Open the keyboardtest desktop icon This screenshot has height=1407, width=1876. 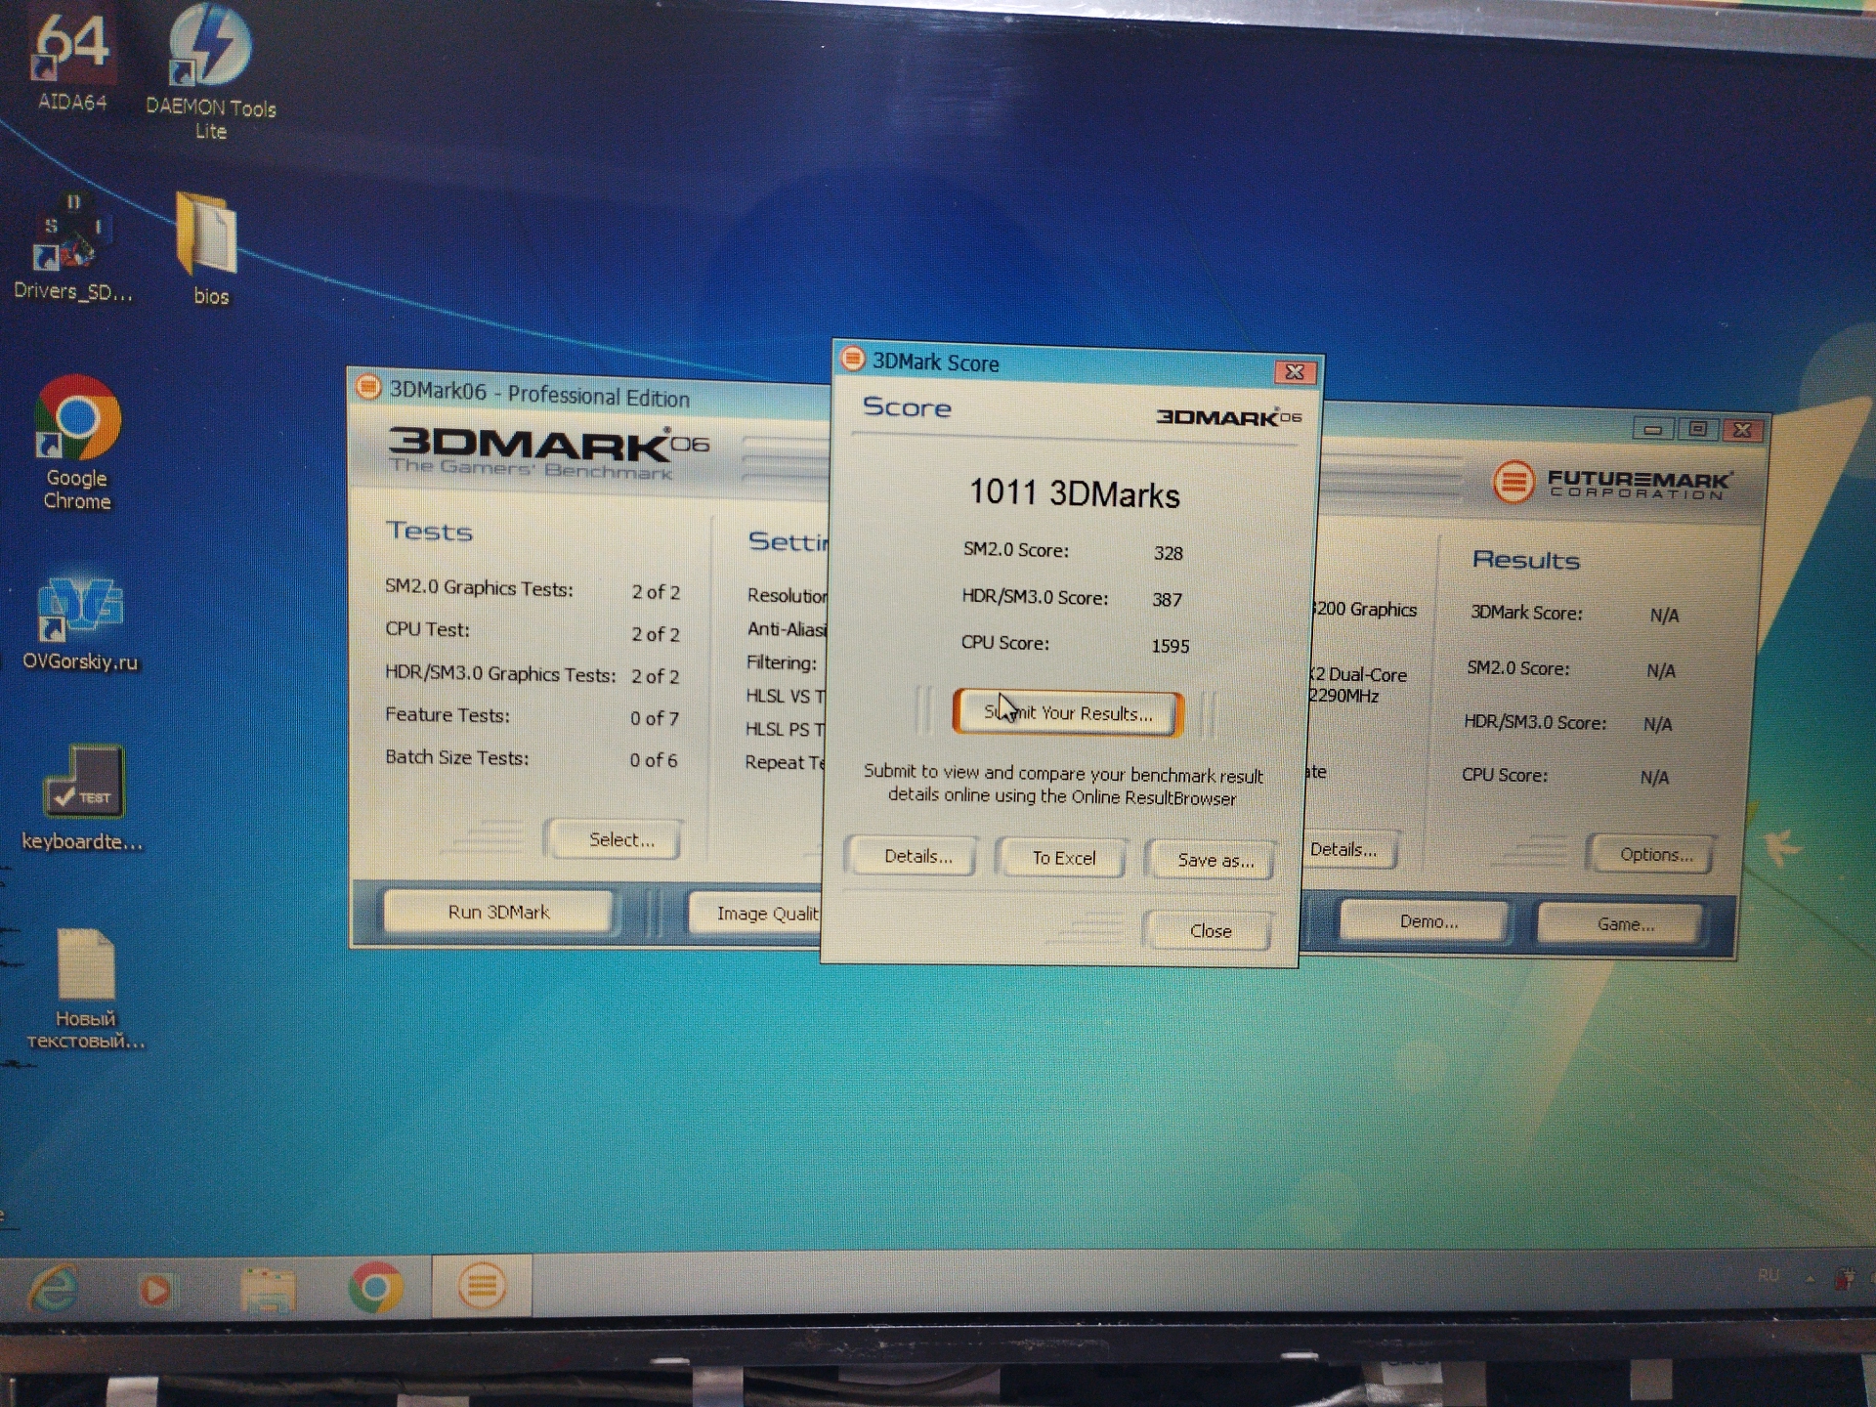[x=82, y=797]
